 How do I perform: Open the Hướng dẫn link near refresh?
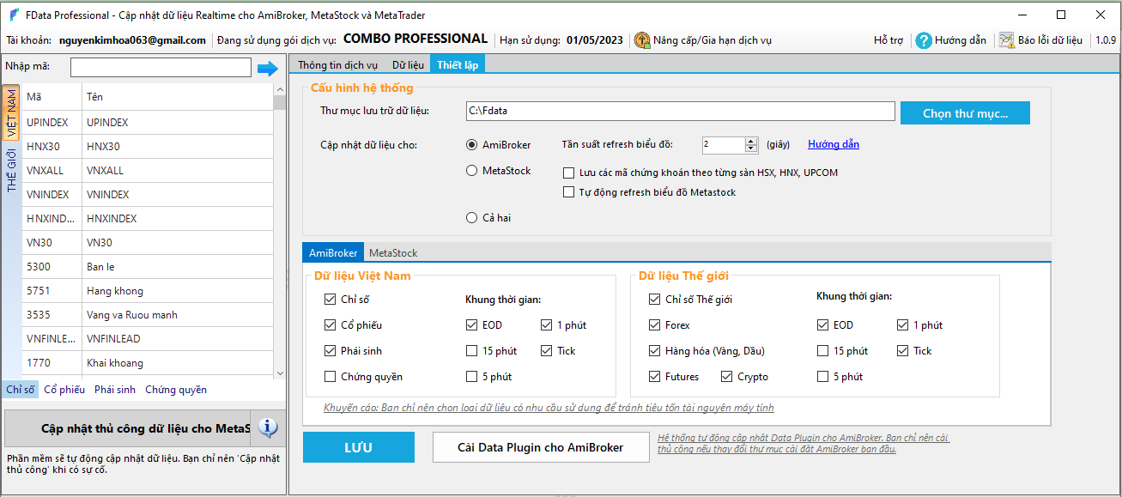click(x=833, y=144)
